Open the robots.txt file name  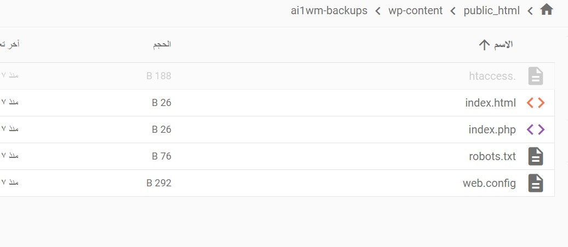pos(492,156)
